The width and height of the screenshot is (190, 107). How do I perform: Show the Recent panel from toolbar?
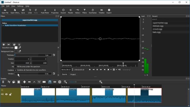[x=63, y=11]
